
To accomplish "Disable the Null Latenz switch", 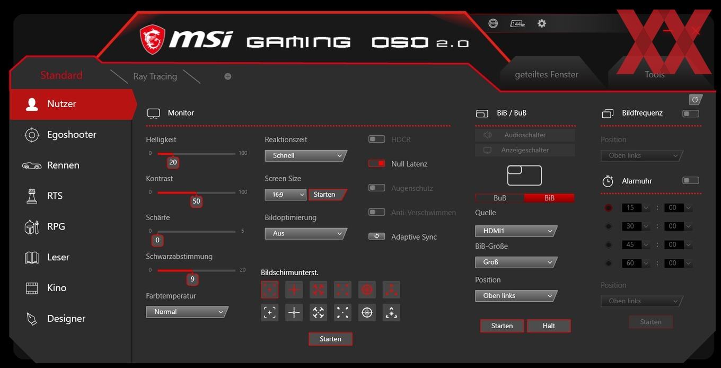I will click(377, 164).
